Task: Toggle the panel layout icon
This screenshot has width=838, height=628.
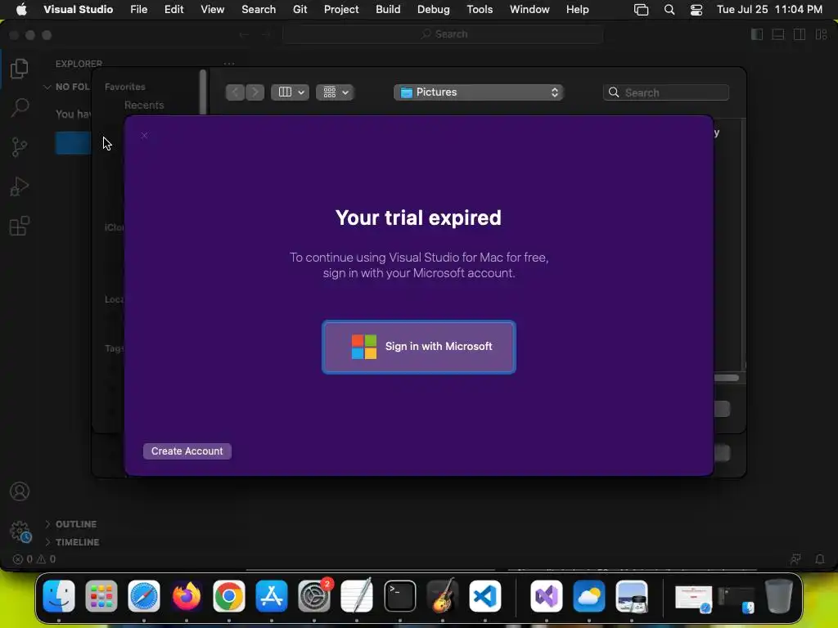Action: pos(778,34)
